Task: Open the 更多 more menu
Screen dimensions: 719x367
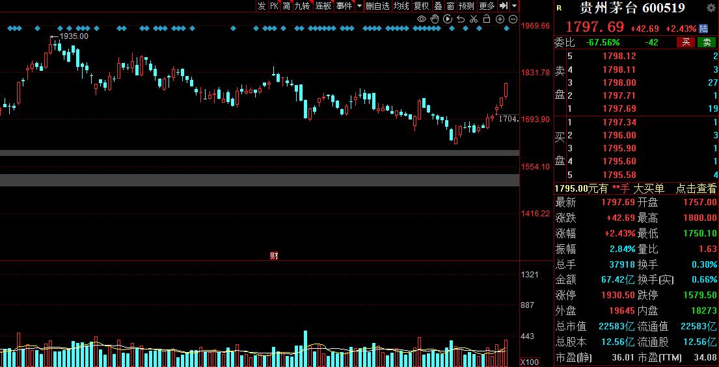Action: point(487,5)
